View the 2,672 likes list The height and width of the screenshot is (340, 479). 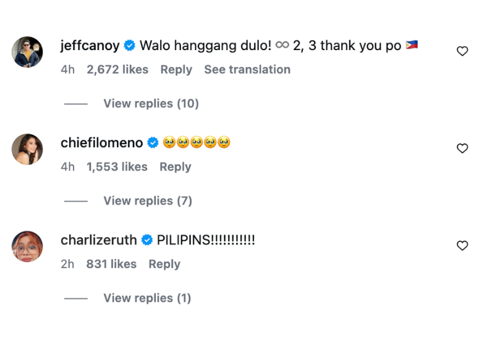tap(117, 70)
